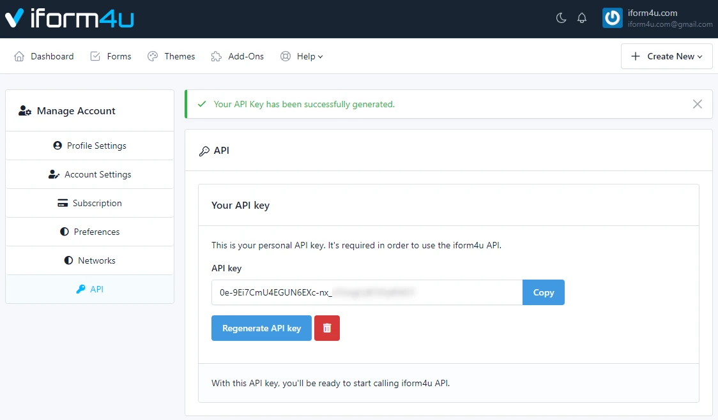Navigate to the Themes section
This screenshot has width=718, height=420.
coord(171,56)
